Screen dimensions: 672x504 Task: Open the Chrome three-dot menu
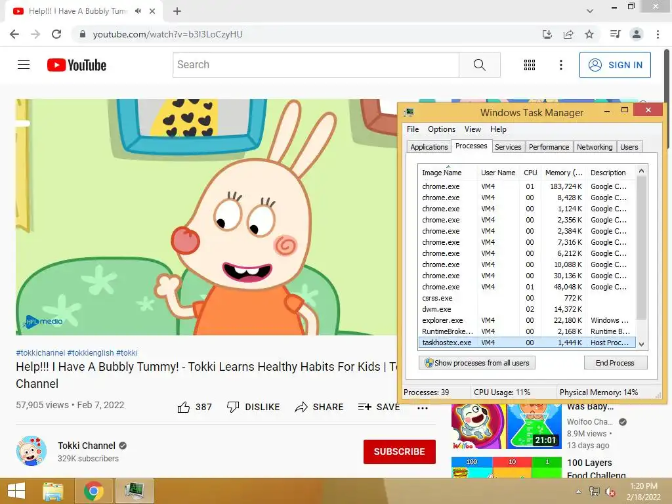(x=658, y=34)
